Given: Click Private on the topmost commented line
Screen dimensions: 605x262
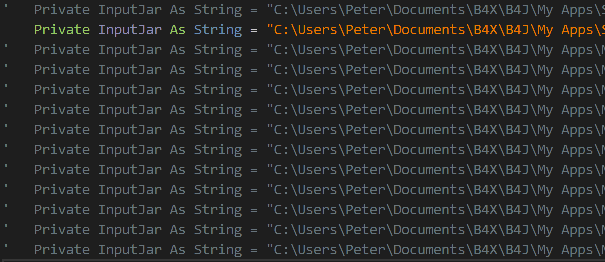Looking at the screenshot, I should [62, 10].
